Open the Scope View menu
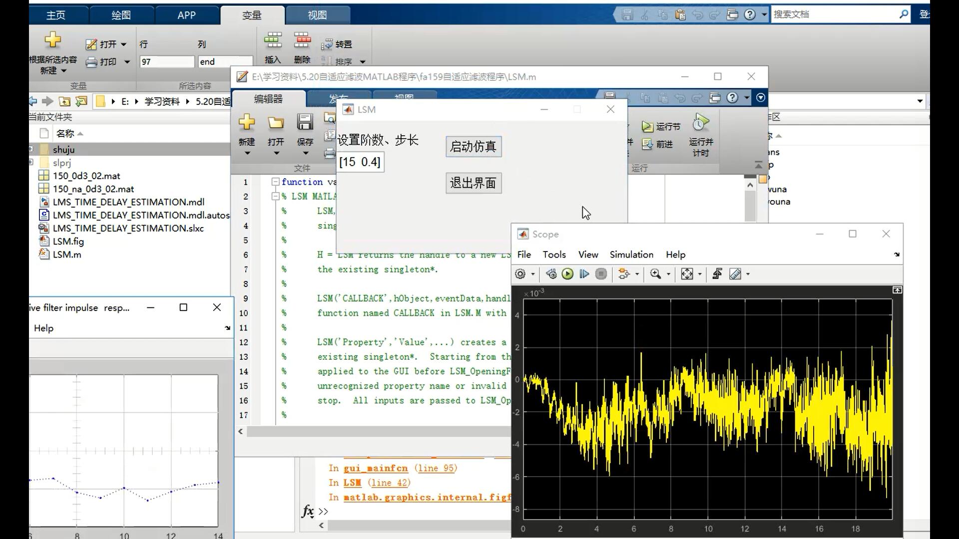The width and height of the screenshot is (959, 539). tap(588, 255)
